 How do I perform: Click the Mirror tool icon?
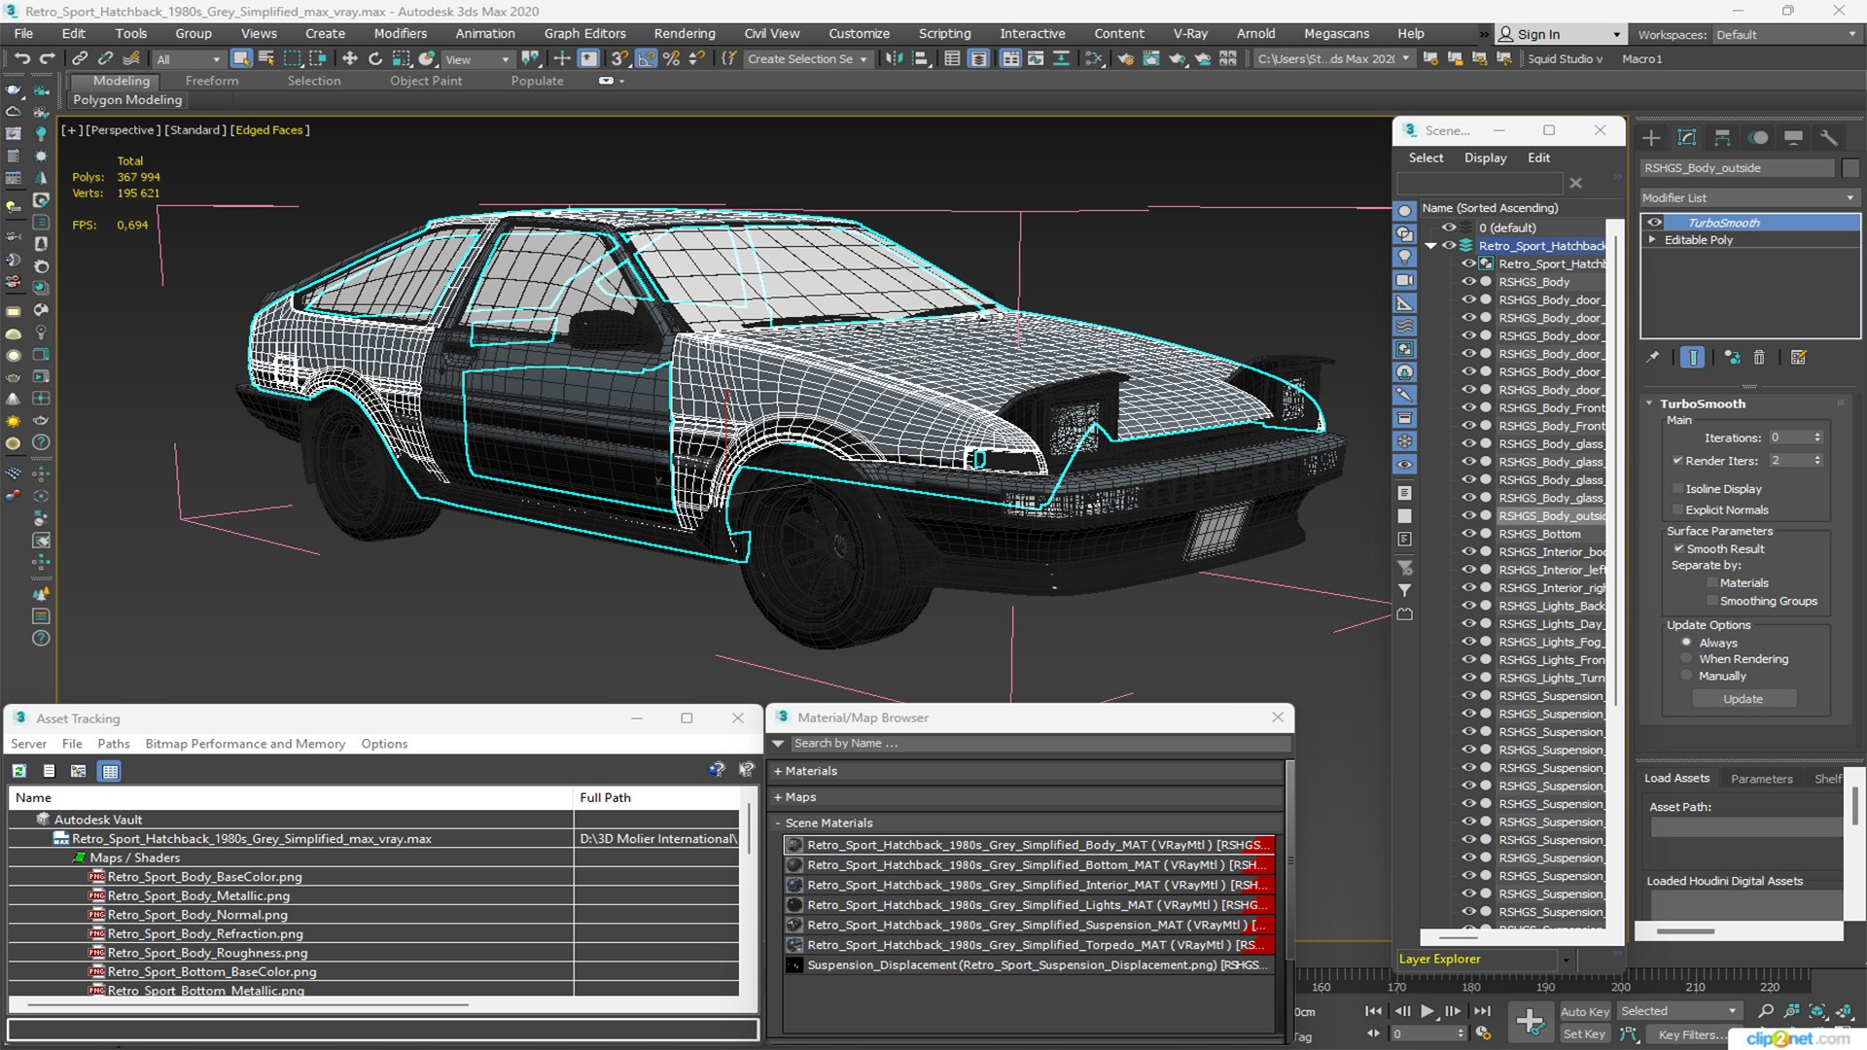tap(894, 59)
